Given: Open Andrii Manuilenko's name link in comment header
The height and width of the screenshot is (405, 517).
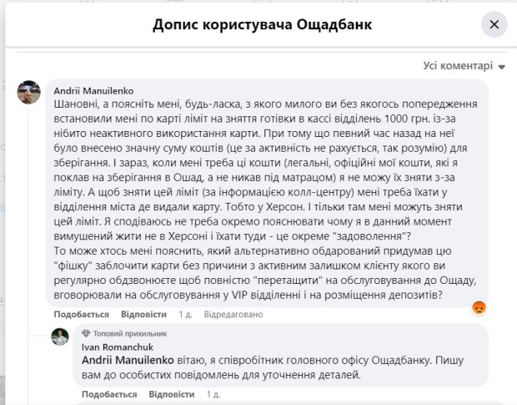Looking at the screenshot, I should [93, 91].
